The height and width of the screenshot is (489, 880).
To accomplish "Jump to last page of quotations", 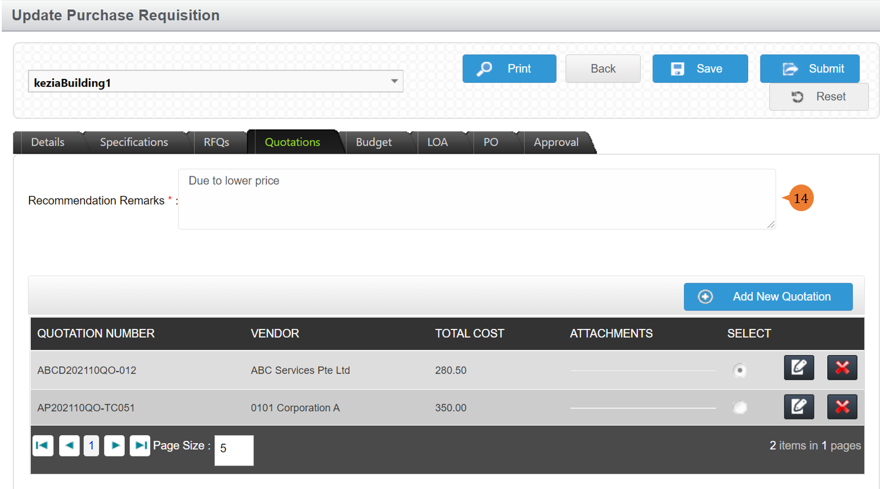I will pos(140,445).
